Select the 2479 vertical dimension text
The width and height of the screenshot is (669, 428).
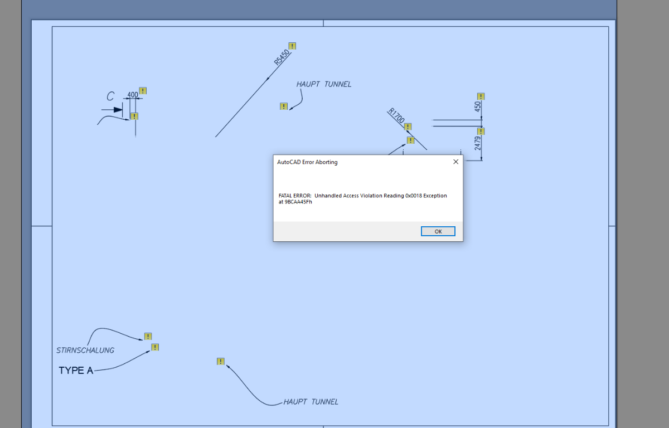coord(478,143)
